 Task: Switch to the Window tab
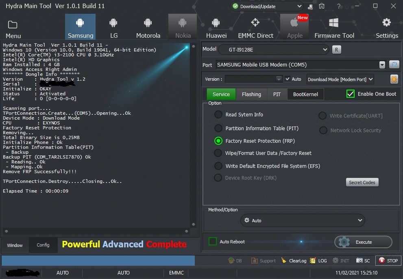coord(15,245)
